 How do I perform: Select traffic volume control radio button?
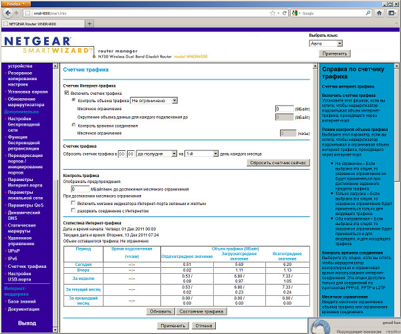(x=74, y=100)
